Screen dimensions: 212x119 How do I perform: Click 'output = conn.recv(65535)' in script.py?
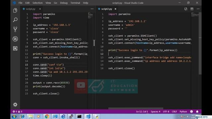tap(51, 83)
